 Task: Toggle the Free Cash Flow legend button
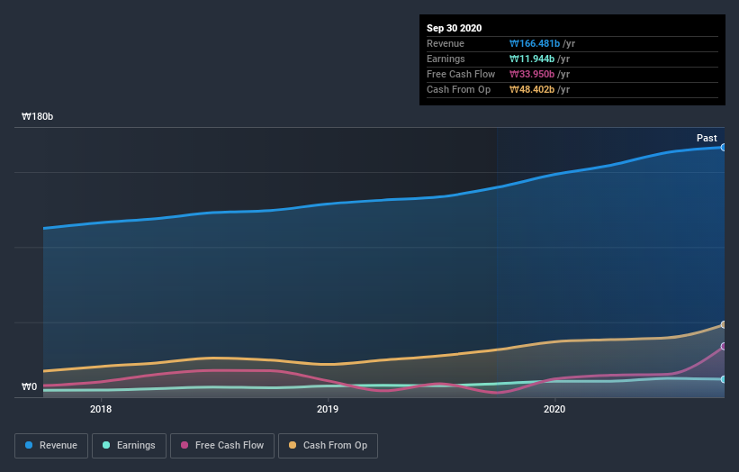(x=222, y=446)
